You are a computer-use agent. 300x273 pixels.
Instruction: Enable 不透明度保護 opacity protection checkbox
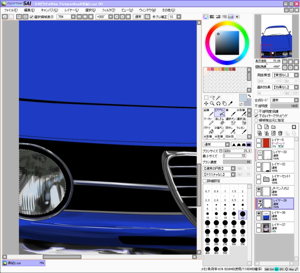point(256,112)
